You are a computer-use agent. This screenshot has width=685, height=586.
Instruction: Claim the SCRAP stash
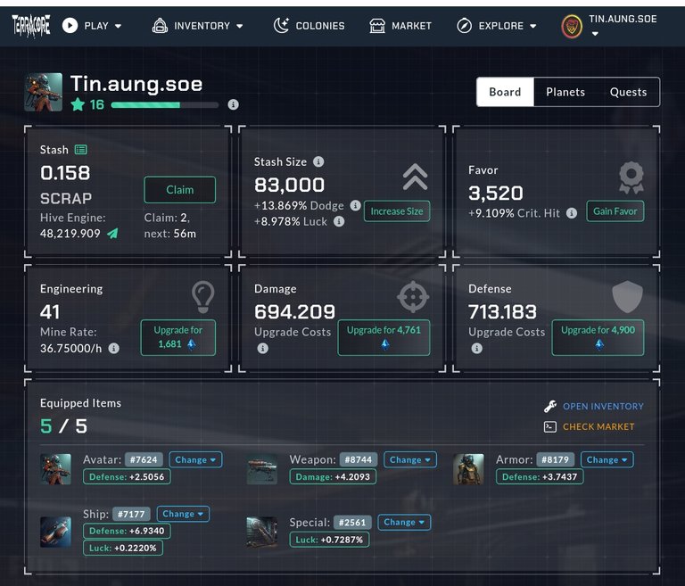click(x=179, y=190)
